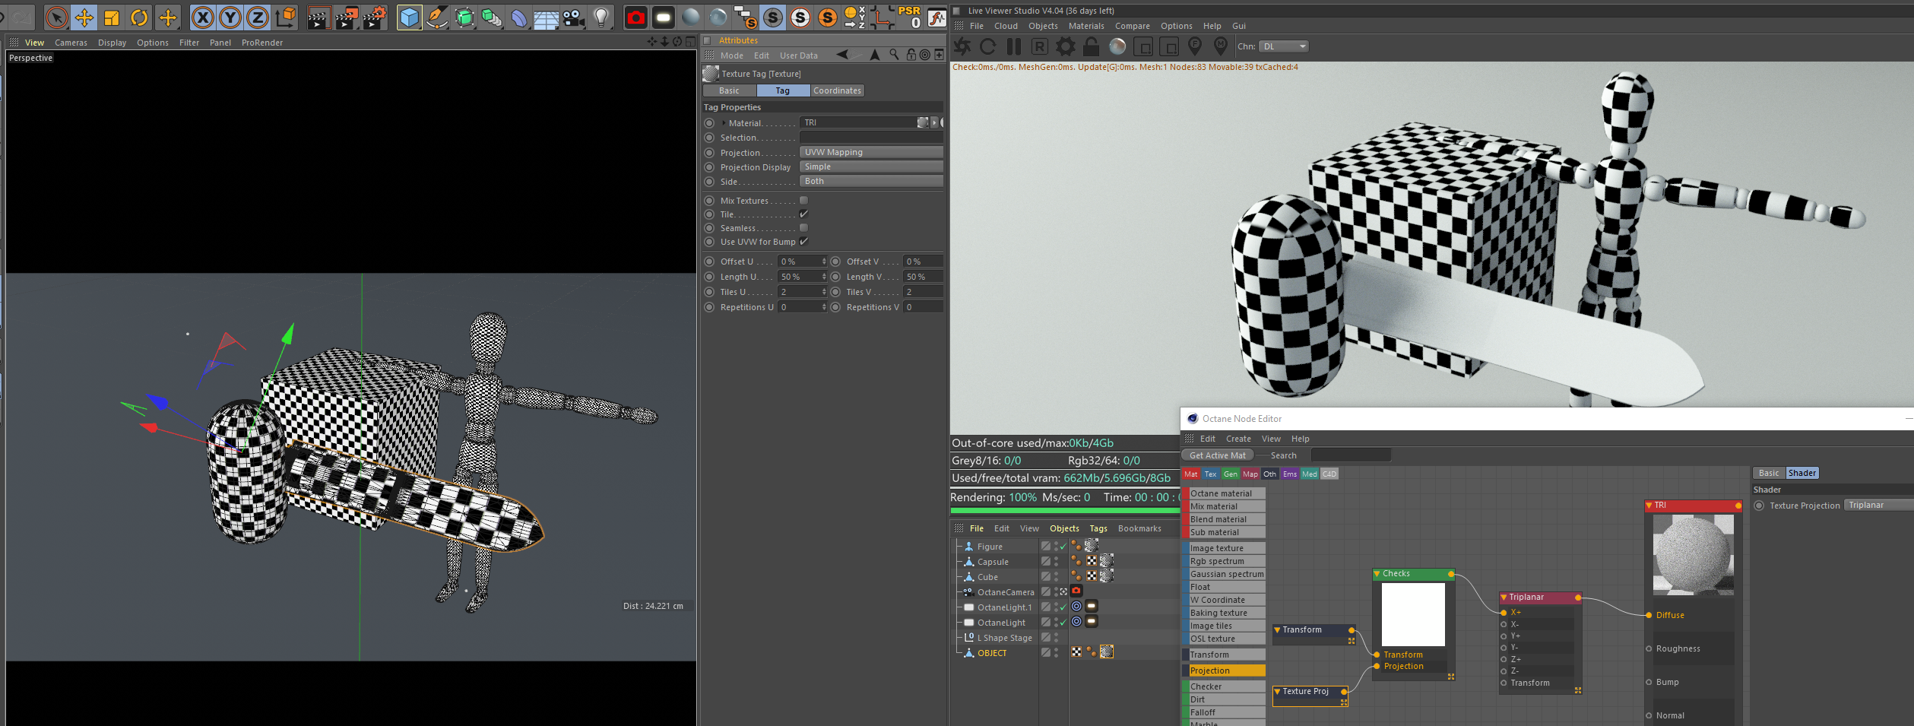Pause rendering in Live Viewer
The width and height of the screenshot is (1914, 726).
tap(1013, 47)
